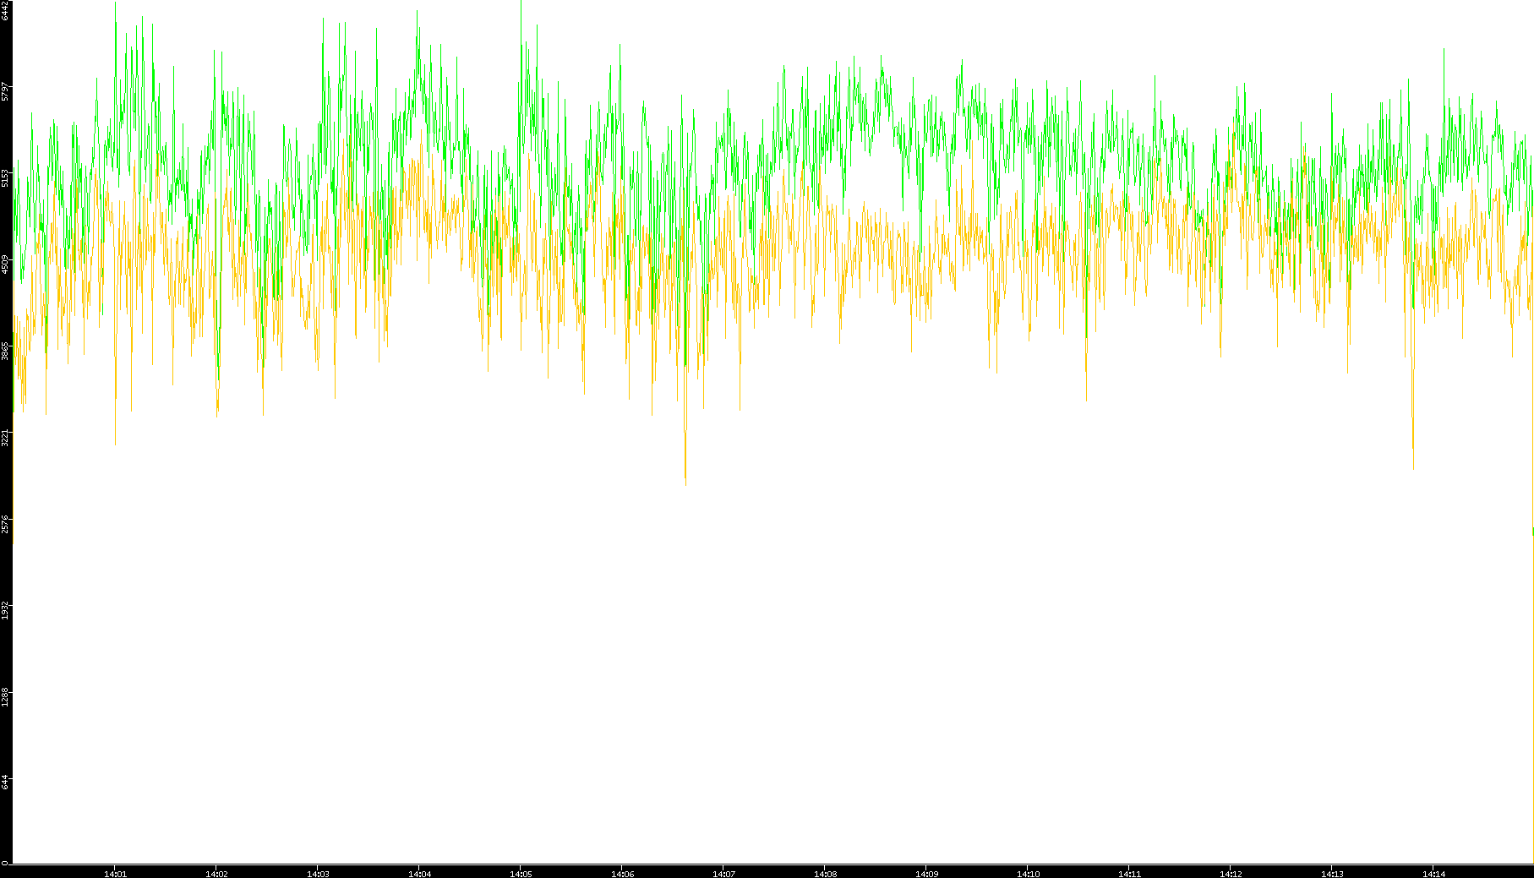
Task: Select the 14:14 time marker
Action: click(x=1433, y=874)
